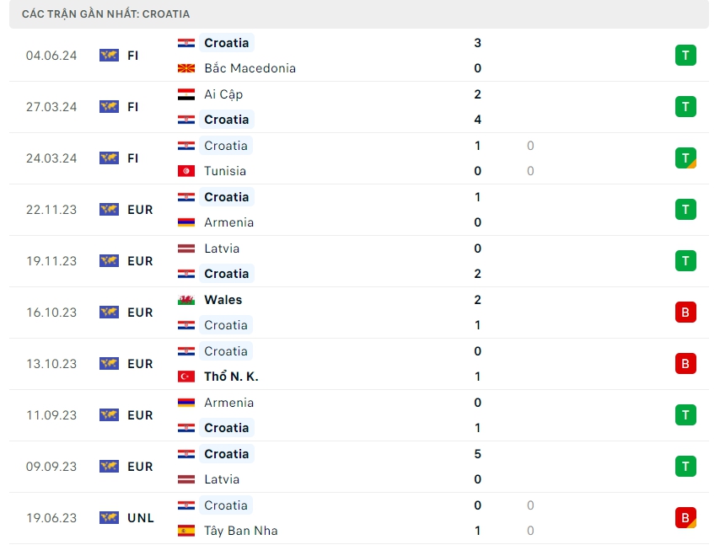The image size is (720, 545).
Task: Open the Thổ N. K. team link
Action: [231, 377]
